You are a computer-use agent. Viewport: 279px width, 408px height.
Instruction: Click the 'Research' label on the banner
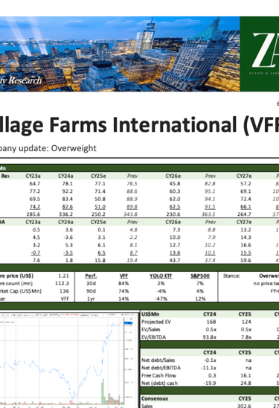(25, 80)
